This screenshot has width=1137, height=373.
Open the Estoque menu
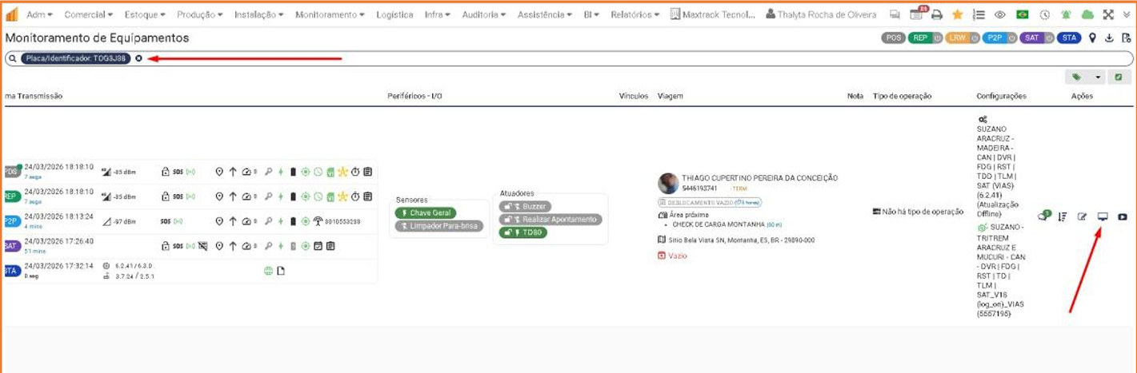144,14
